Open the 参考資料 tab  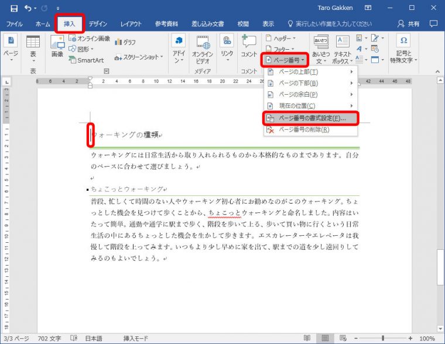point(167,24)
